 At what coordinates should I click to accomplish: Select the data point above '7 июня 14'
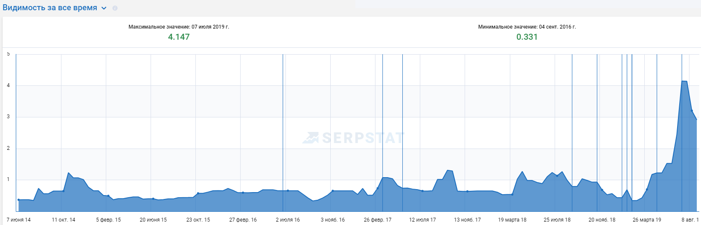pyautogui.click(x=18, y=200)
